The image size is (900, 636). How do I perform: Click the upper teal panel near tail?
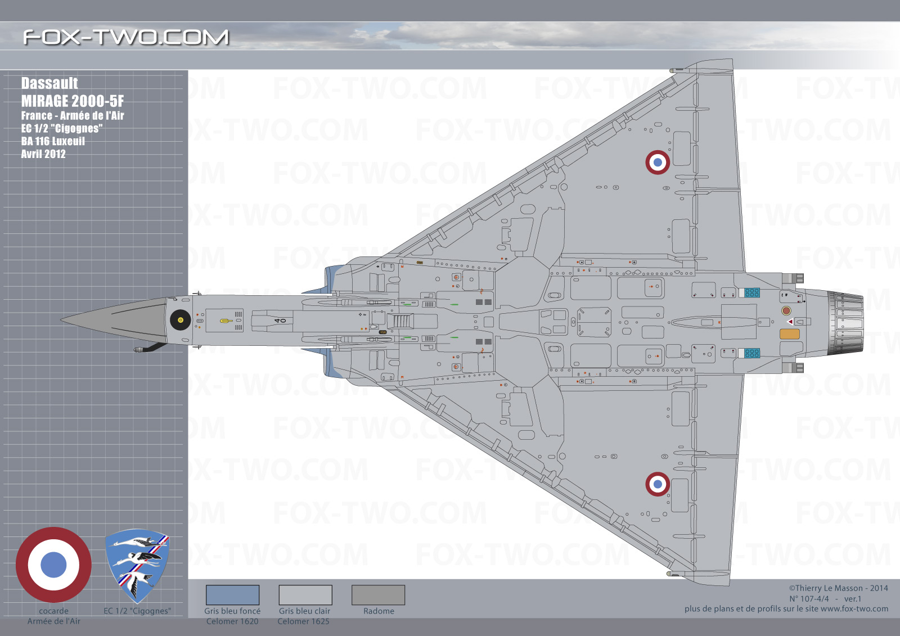click(752, 292)
